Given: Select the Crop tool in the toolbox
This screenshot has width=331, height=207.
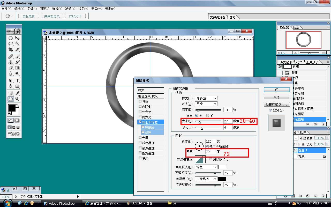Looking at the screenshot, I should pos(11,49).
